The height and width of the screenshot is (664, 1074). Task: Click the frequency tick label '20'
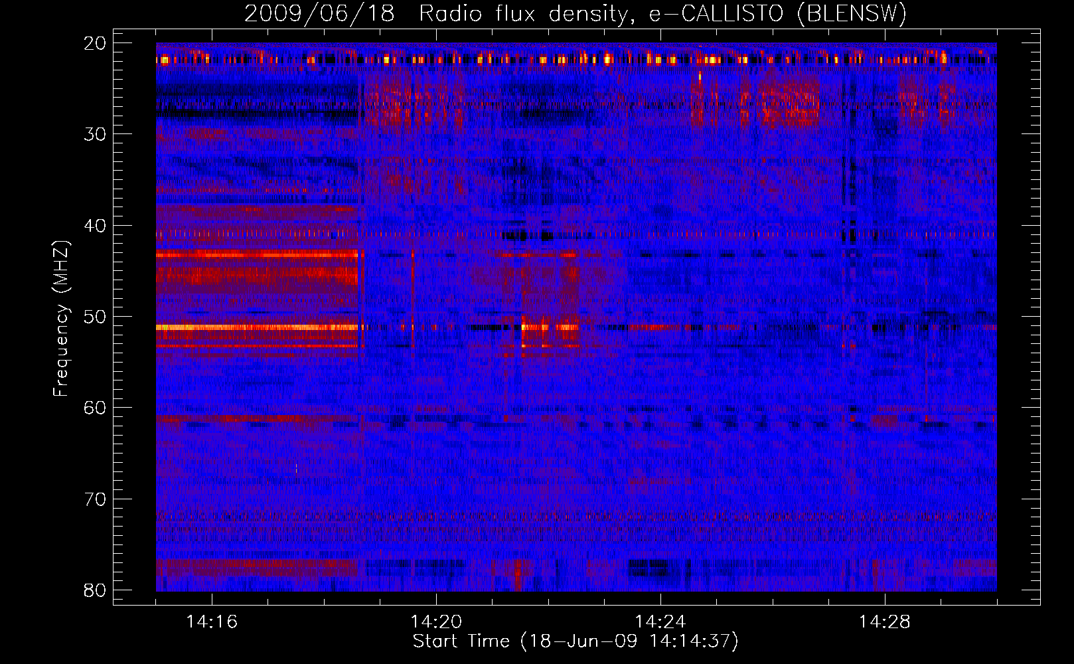95,43
